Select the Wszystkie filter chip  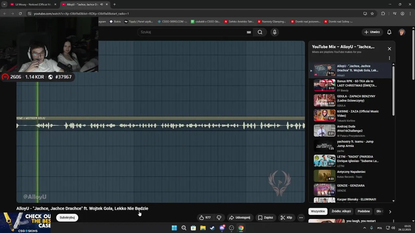click(318, 211)
